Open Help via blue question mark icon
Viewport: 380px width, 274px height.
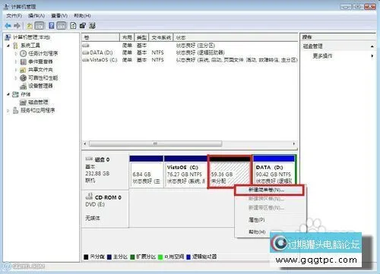point(52,26)
